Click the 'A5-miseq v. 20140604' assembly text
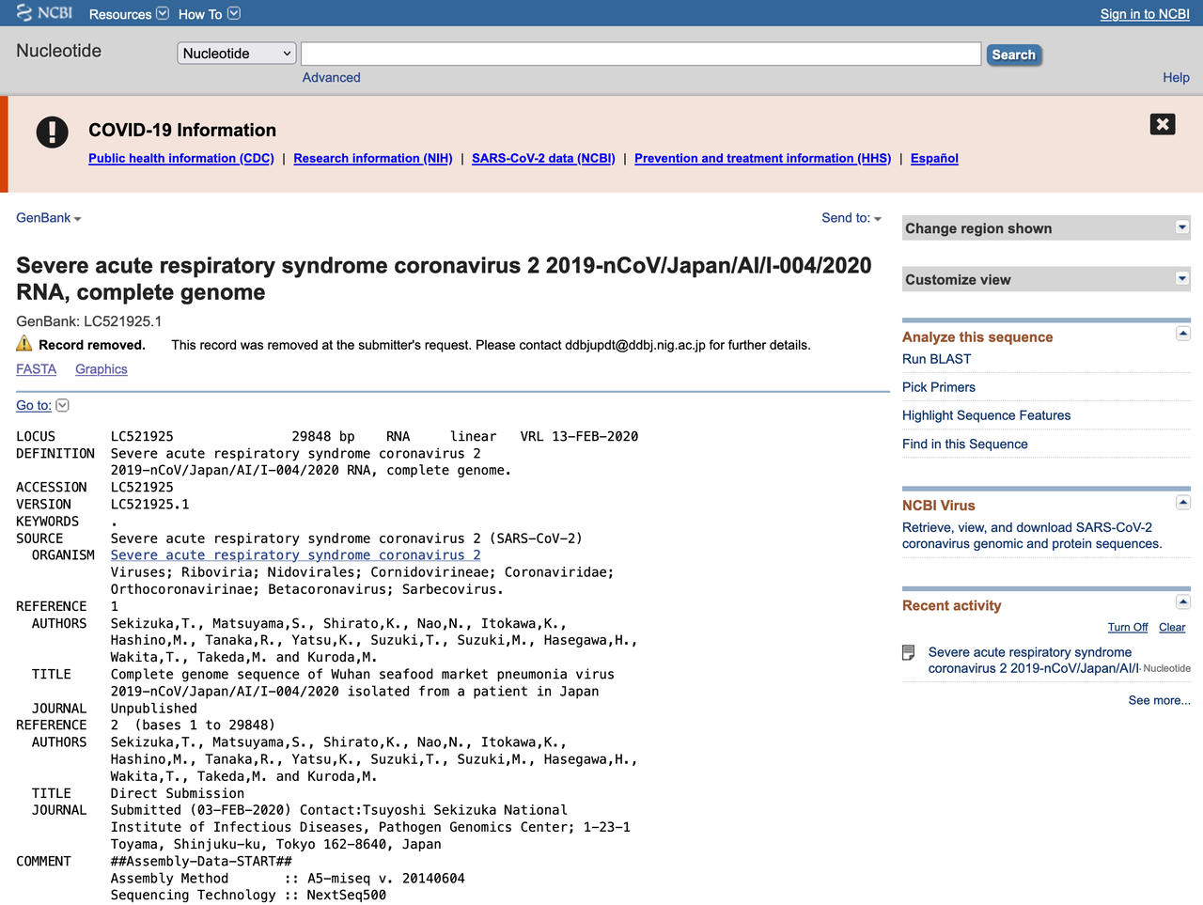1203x905 pixels. pos(386,879)
